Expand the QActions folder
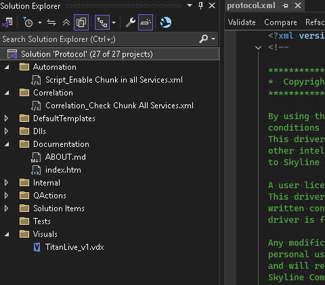Screen dimensions: 325x285 pos(7,196)
